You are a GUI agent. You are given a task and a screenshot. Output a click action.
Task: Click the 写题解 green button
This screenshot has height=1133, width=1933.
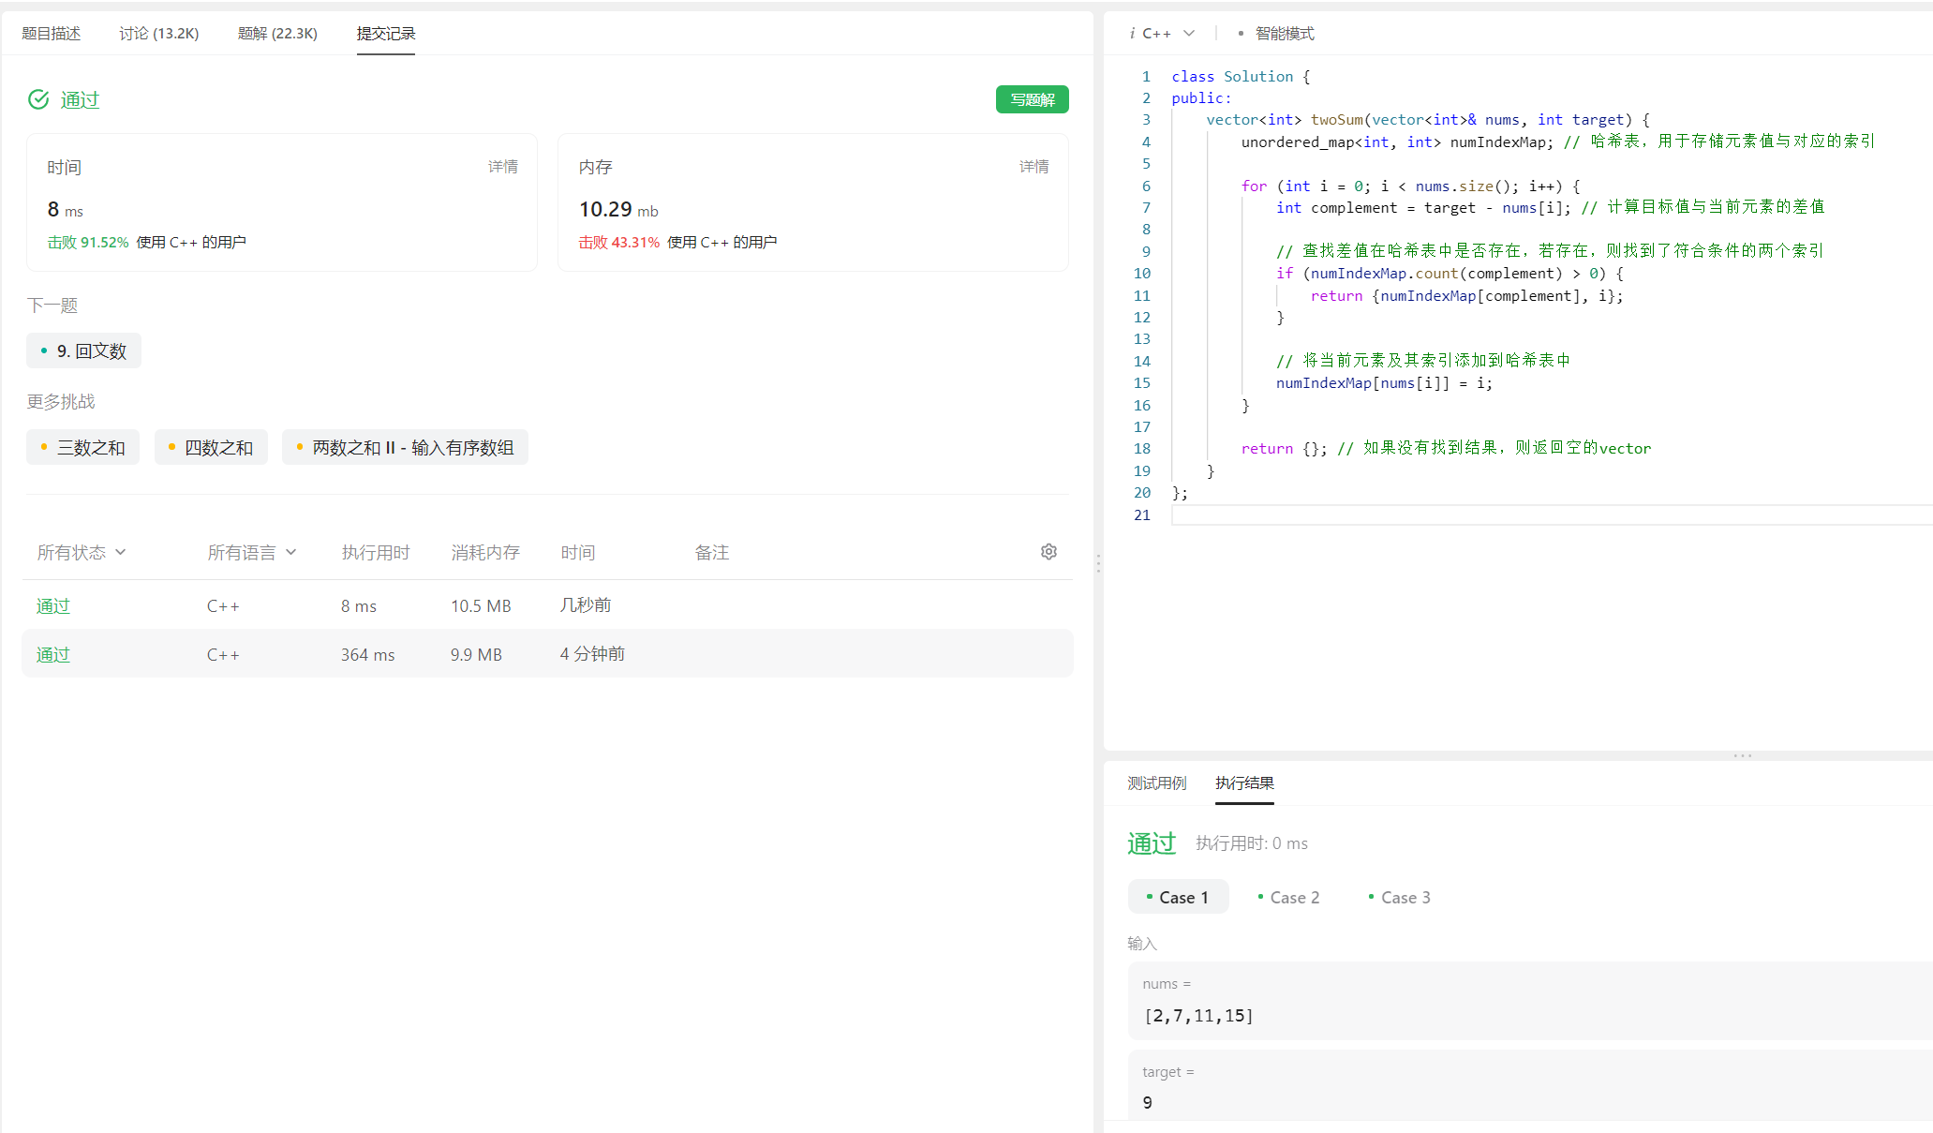(1033, 99)
